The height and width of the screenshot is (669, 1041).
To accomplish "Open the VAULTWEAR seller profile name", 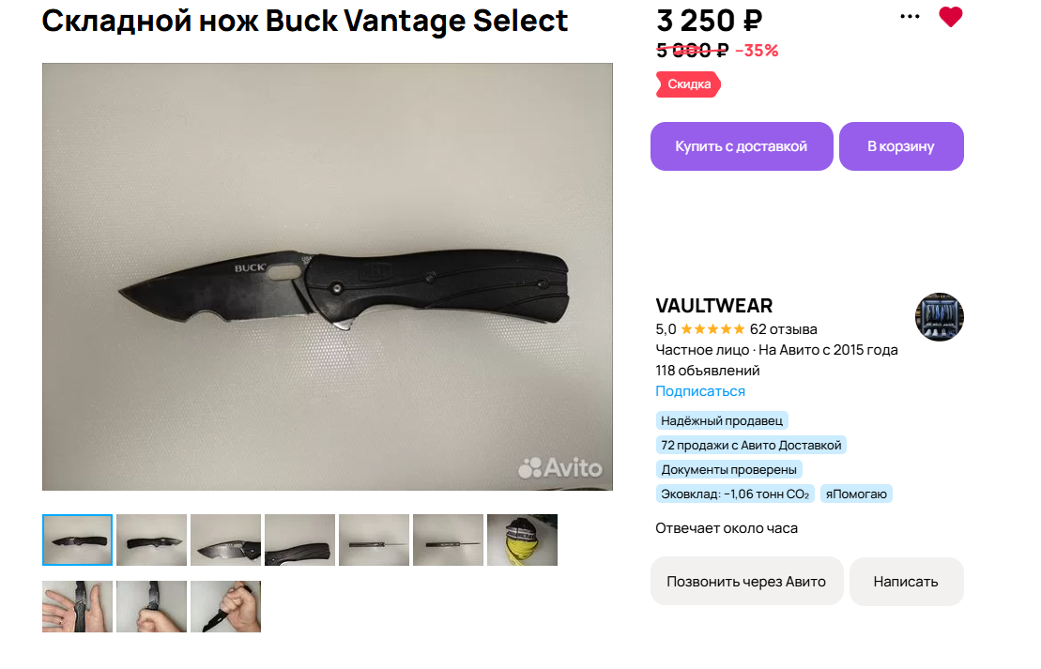I will coord(713,306).
